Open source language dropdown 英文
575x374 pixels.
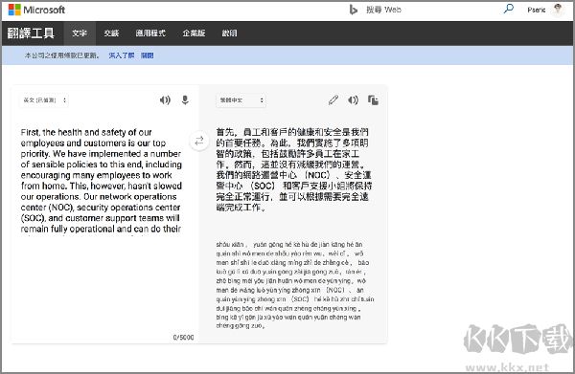click(44, 100)
